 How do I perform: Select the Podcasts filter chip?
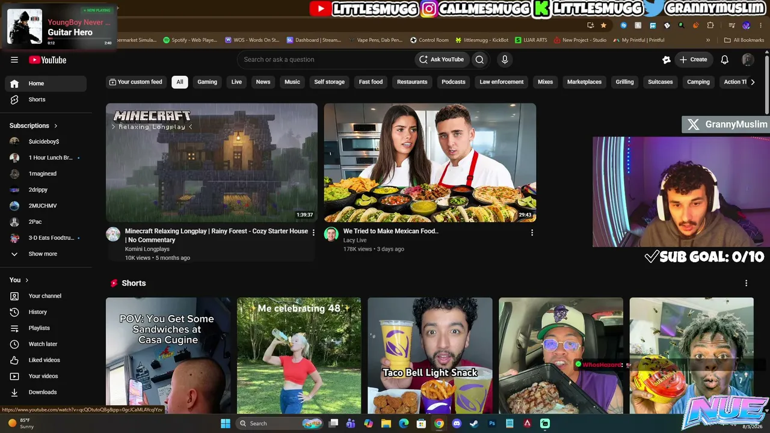coord(454,82)
